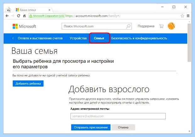Minimize the browser window
The width and height of the screenshot is (195, 137).
click(162, 7)
